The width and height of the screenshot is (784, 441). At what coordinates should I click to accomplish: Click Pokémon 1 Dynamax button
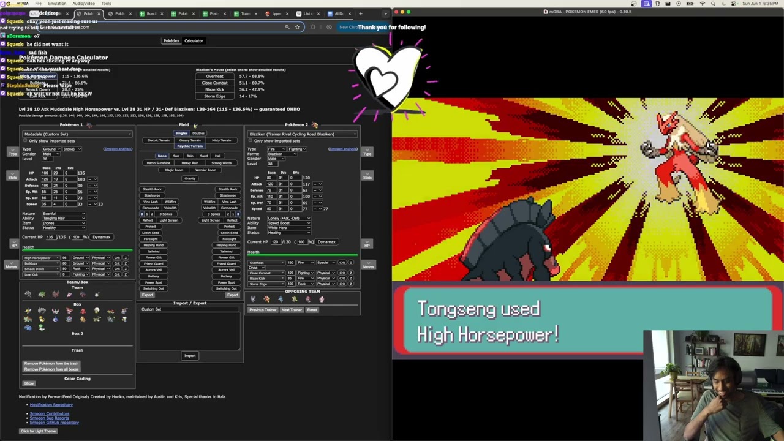pyautogui.click(x=102, y=237)
